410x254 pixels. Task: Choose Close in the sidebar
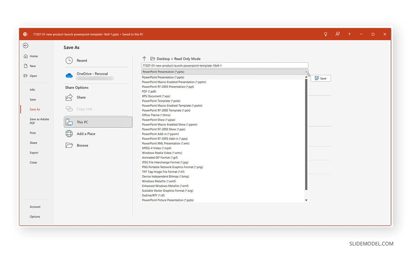[x=33, y=163]
